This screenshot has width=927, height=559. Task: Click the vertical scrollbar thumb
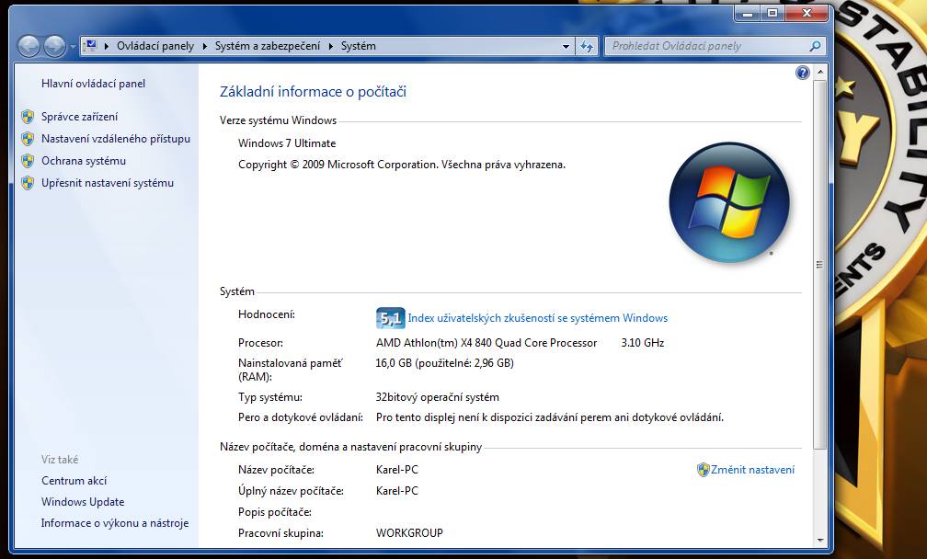tap(819, 264)
